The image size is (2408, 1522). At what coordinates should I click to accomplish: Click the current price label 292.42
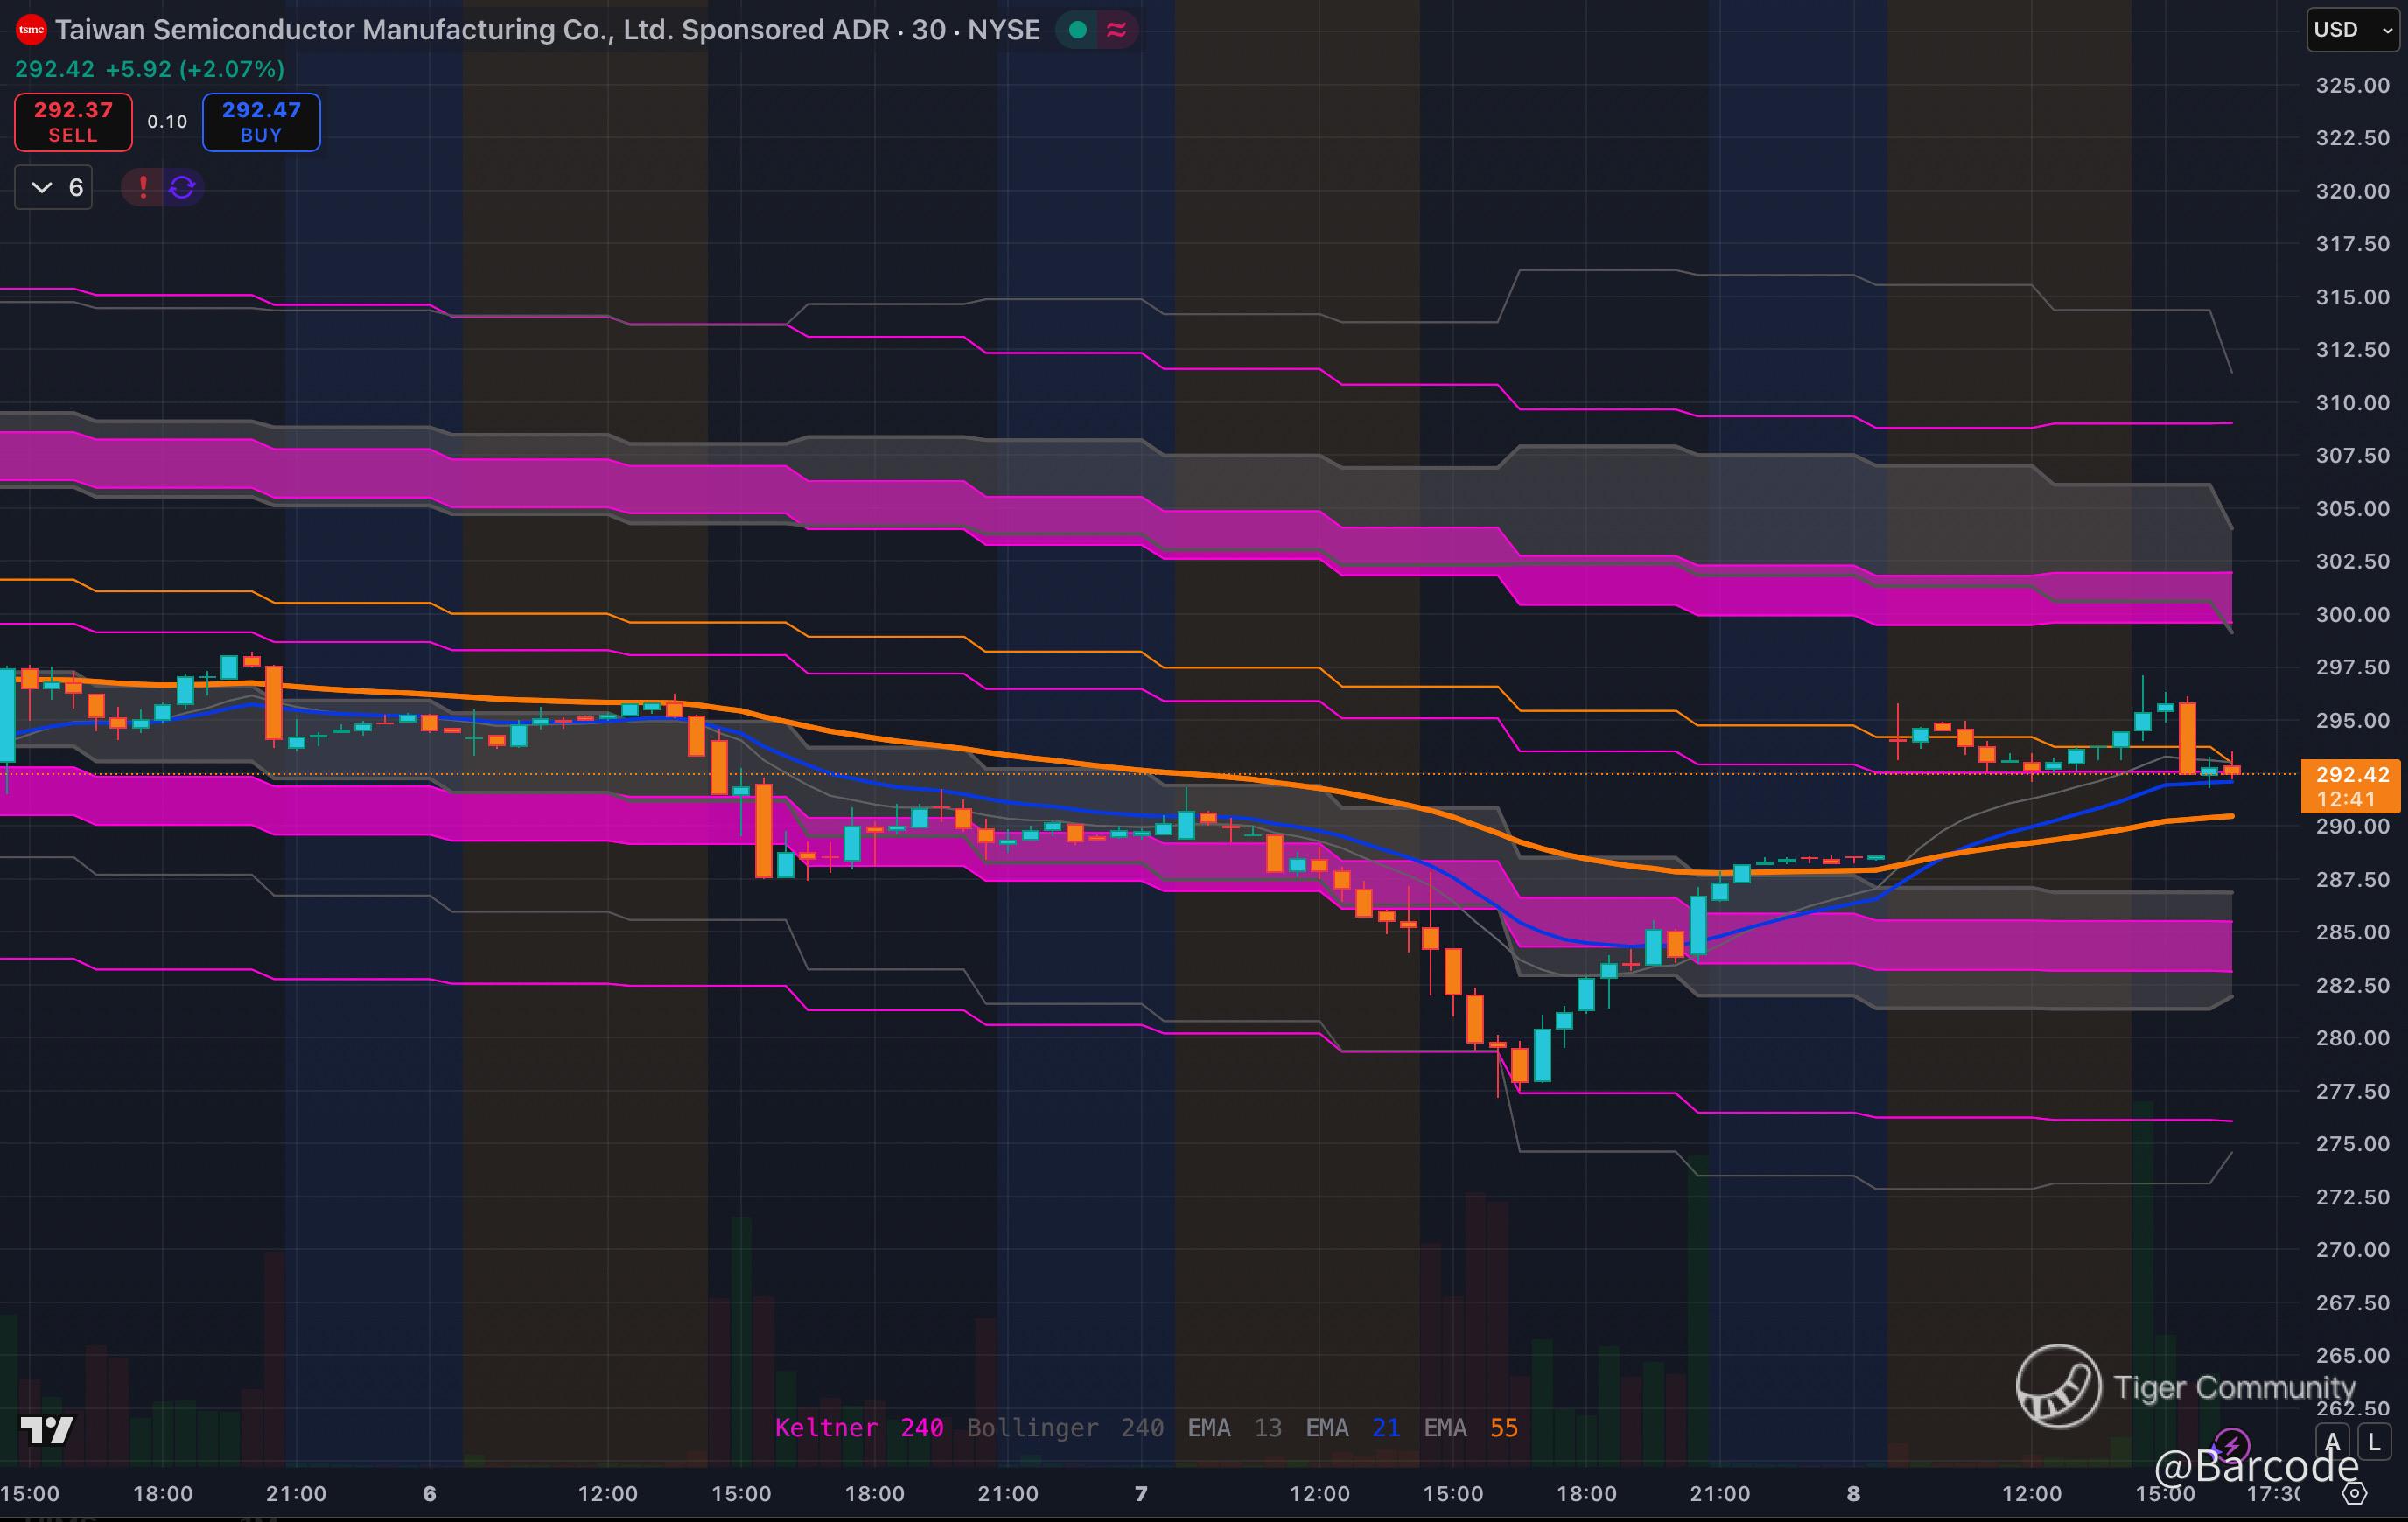pyautogui.click(x=2351, y=774)
